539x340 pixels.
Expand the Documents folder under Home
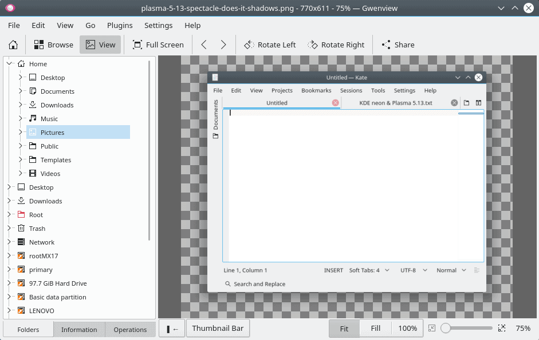(x=20, y=91)
